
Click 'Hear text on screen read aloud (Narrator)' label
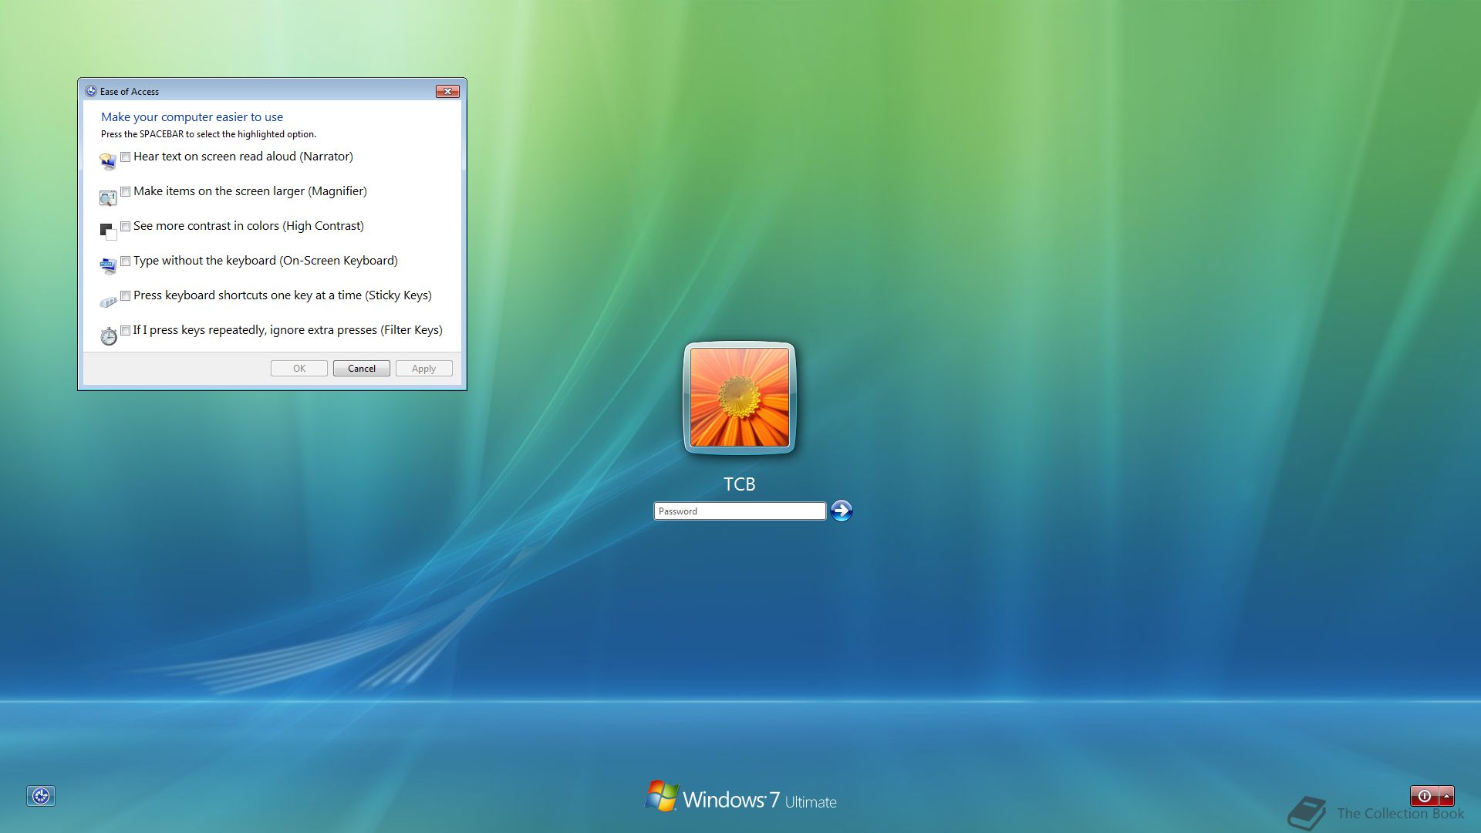coord(243,157)
